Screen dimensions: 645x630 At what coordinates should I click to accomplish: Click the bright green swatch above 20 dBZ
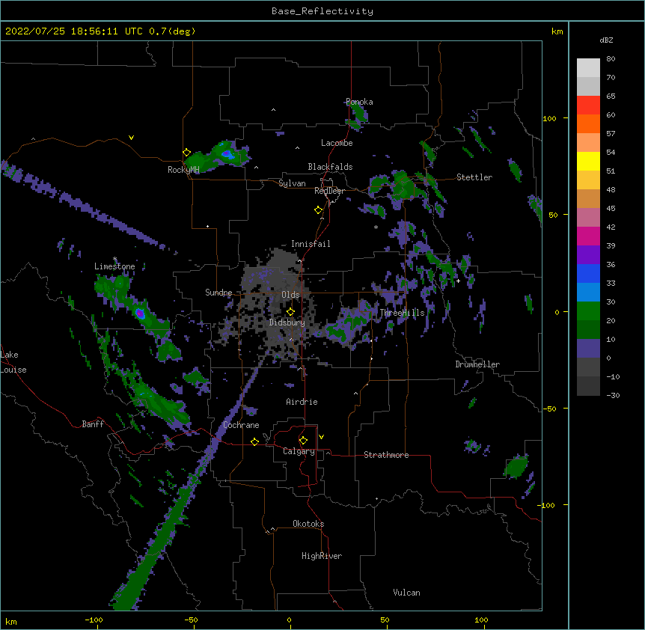tap(588, 311)
